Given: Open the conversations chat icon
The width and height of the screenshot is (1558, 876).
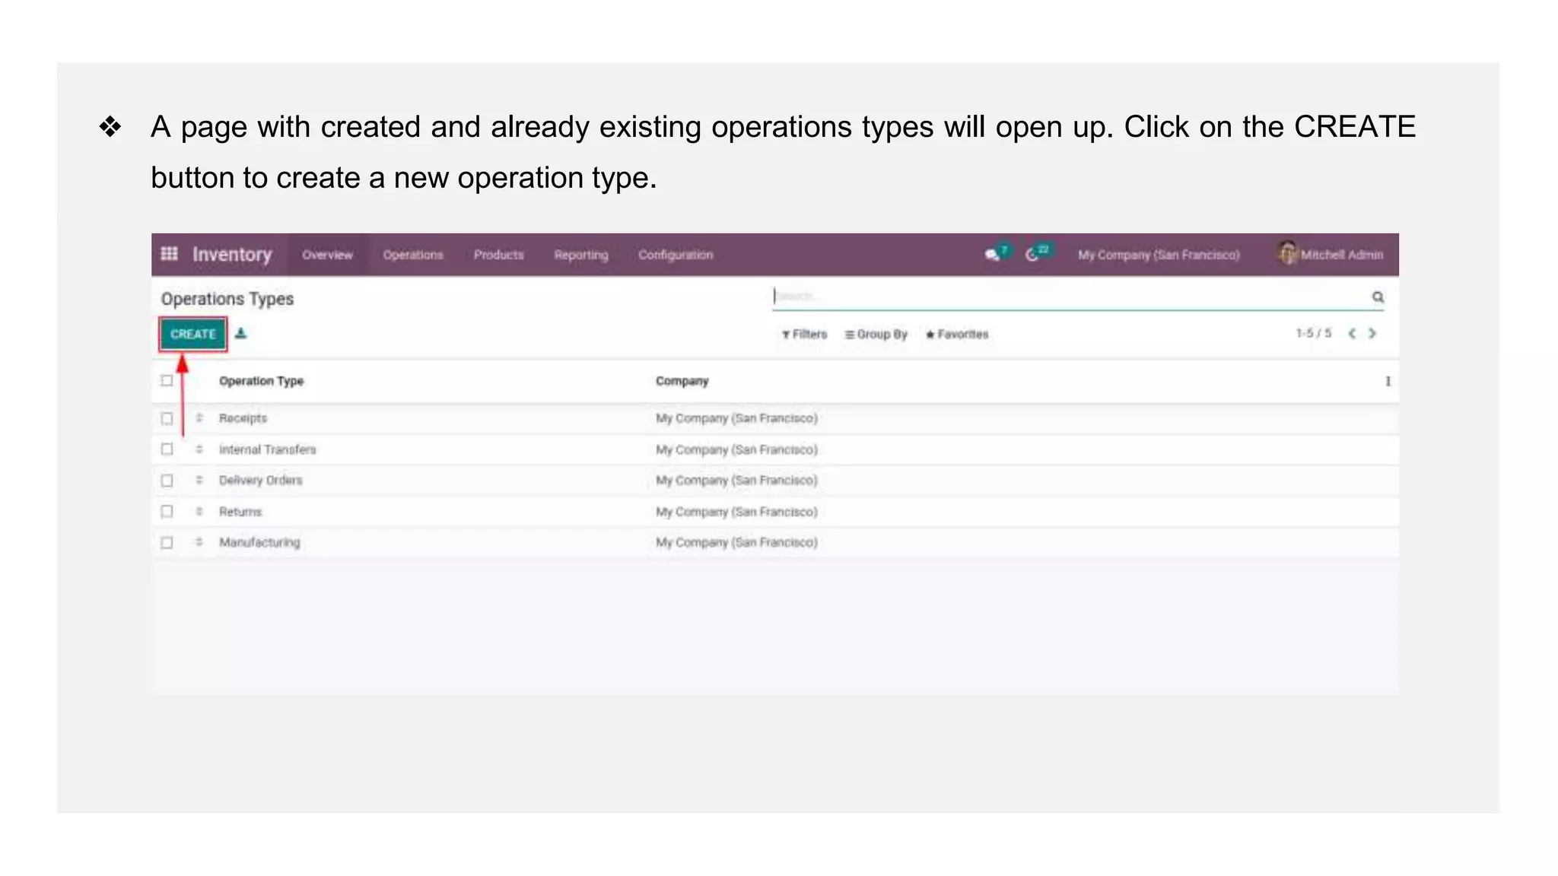Looking at the screenshot, I should click(x=992, y=255).
